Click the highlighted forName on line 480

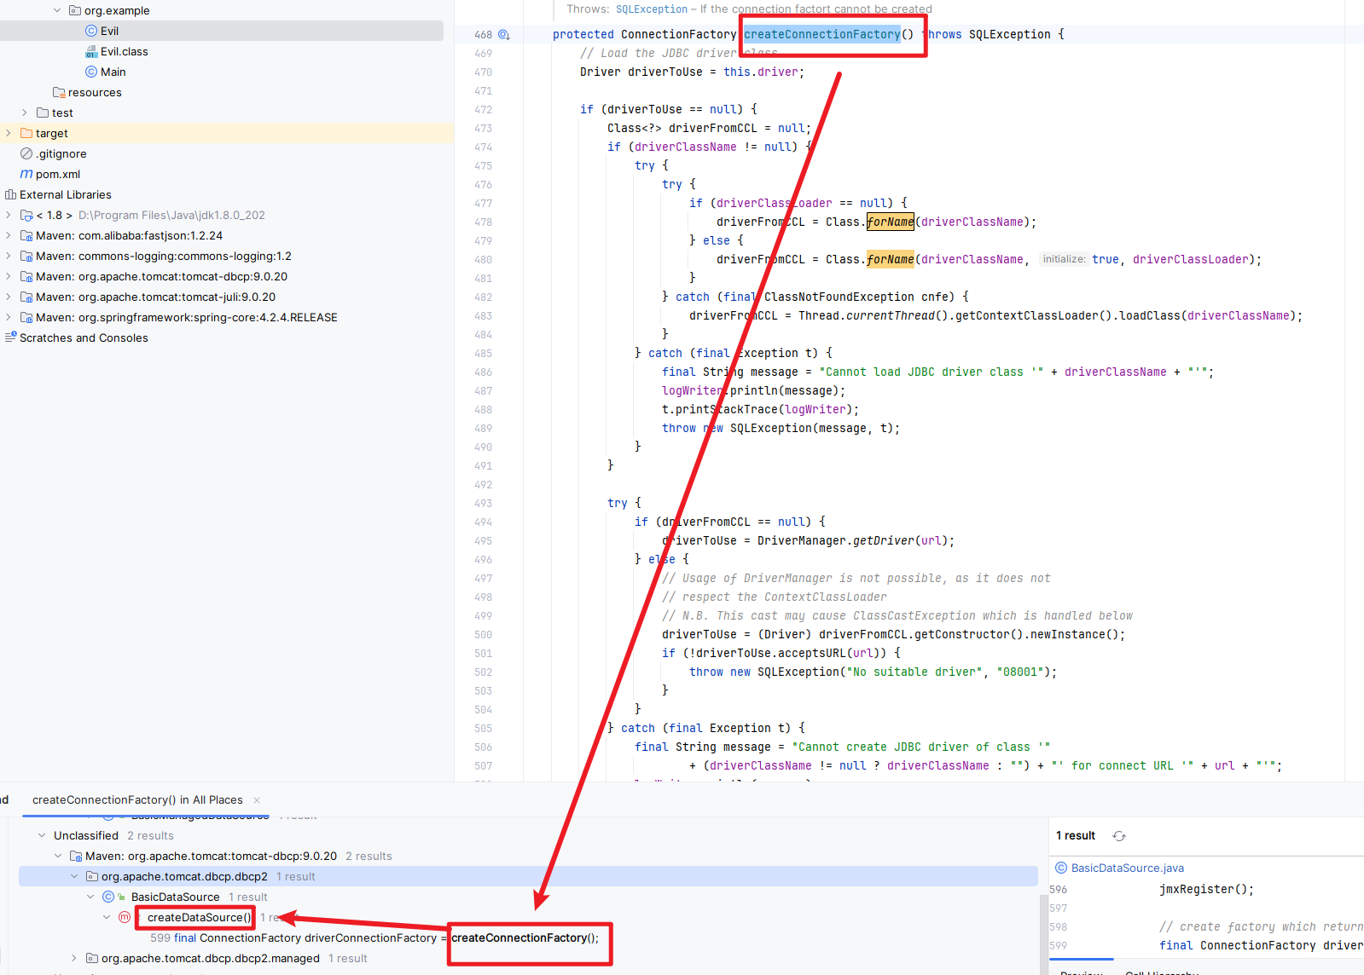(891, 259)
